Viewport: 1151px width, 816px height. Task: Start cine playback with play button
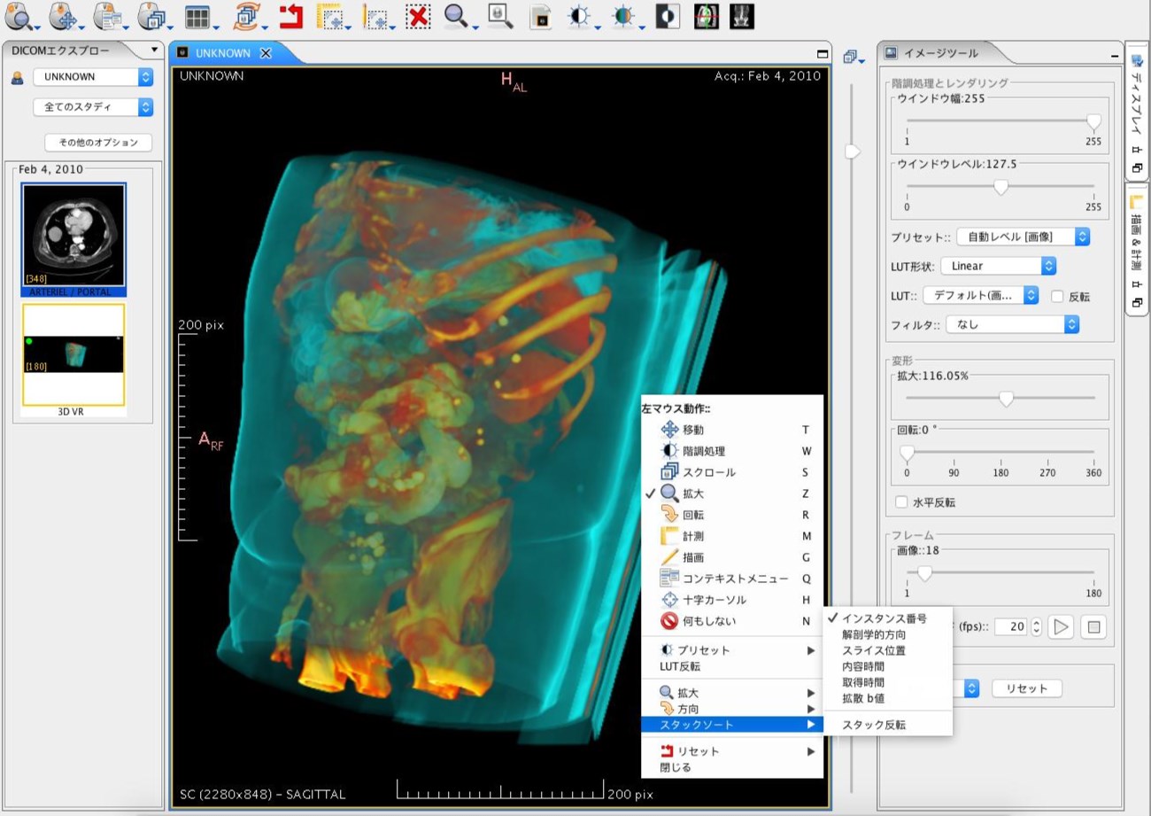[1061, 627]
